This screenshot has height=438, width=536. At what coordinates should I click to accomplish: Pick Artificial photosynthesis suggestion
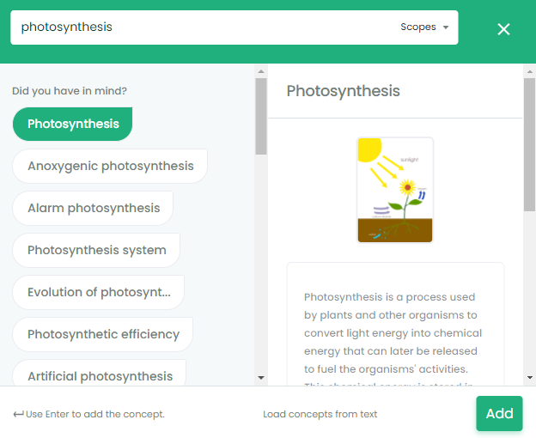(100, 373)
